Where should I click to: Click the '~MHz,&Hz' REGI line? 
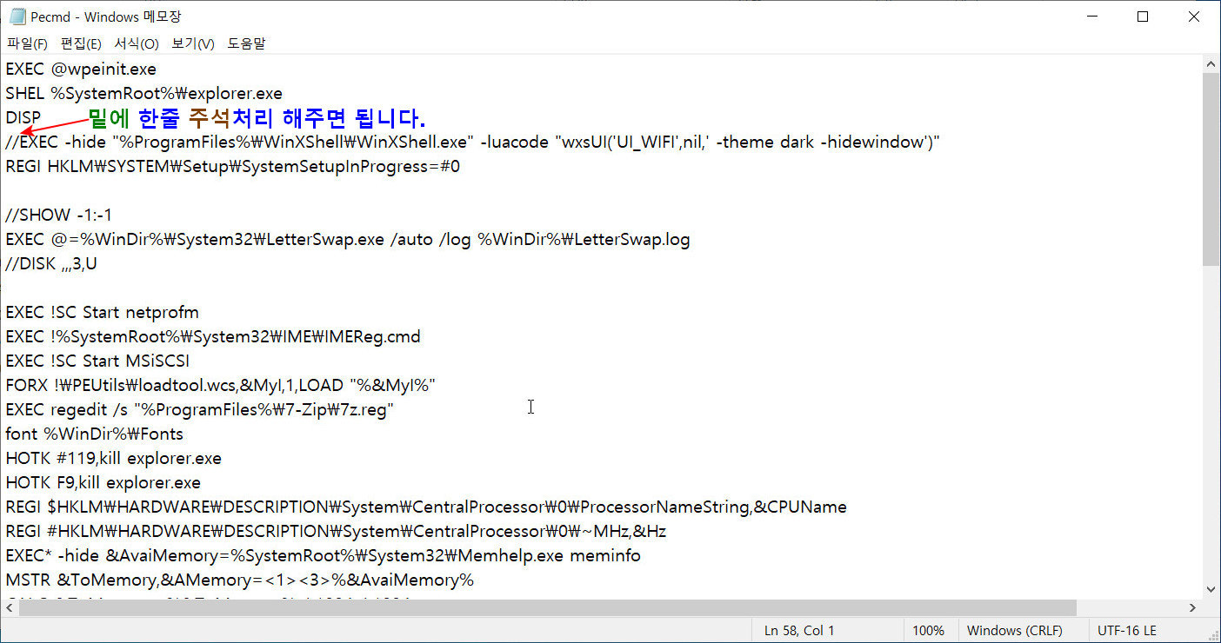336,531
